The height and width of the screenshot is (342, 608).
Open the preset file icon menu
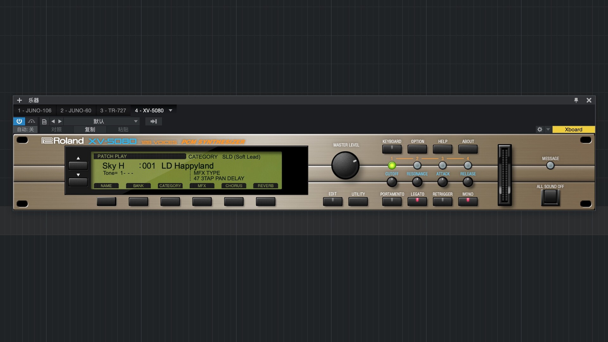[44, 121]
